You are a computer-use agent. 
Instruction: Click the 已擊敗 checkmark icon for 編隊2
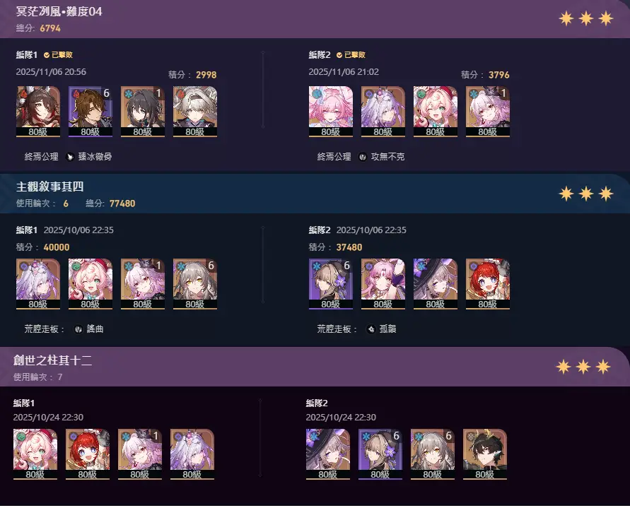coord(339,55)
